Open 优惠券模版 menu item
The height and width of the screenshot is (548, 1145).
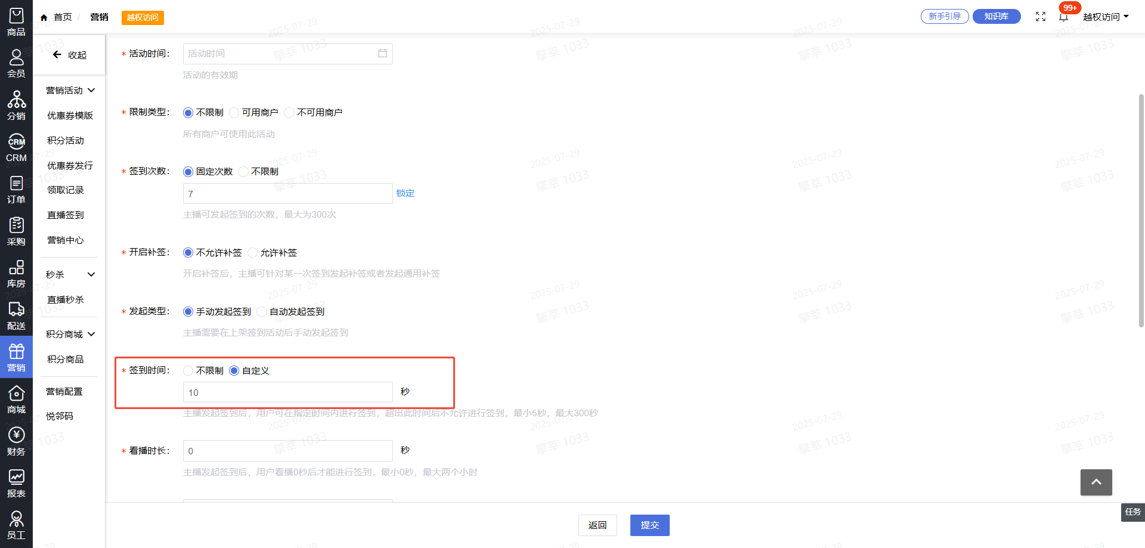coord(70,116)
